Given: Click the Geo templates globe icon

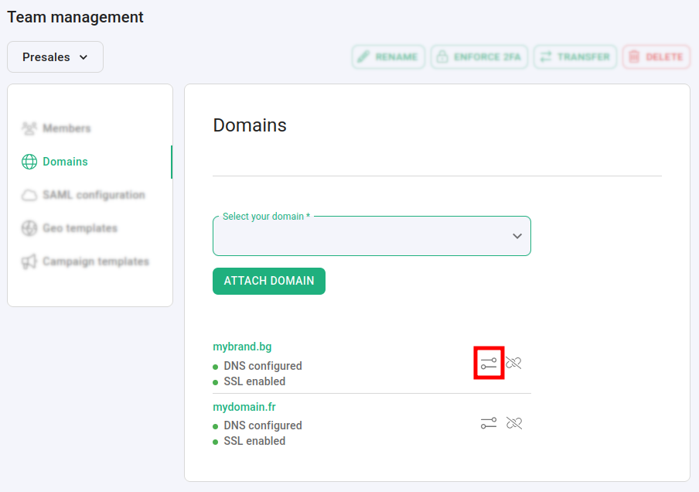Looking at the screenshot, I should point(29,228).
